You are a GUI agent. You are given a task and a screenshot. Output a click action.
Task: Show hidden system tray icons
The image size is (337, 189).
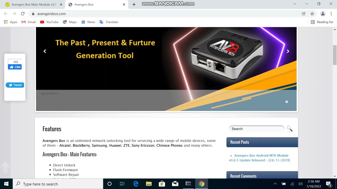(x=275, y=184)
